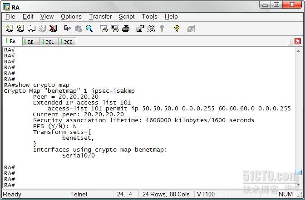Click the scrollbar up arrow
The height and width of the screenshot is (200, 305).
(x=298, y=51)
